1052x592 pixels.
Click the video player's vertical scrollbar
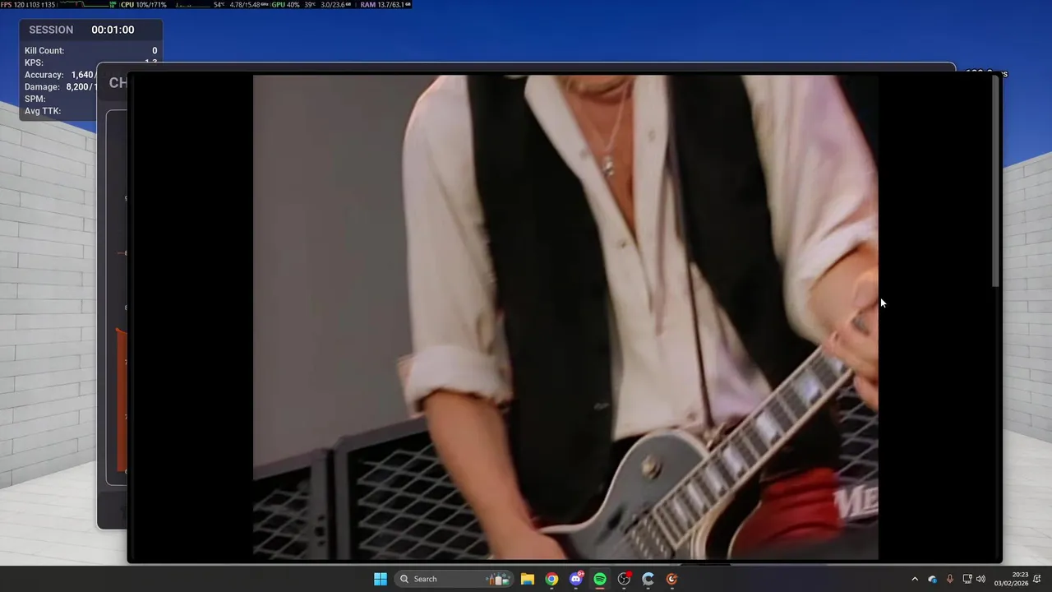995,181
